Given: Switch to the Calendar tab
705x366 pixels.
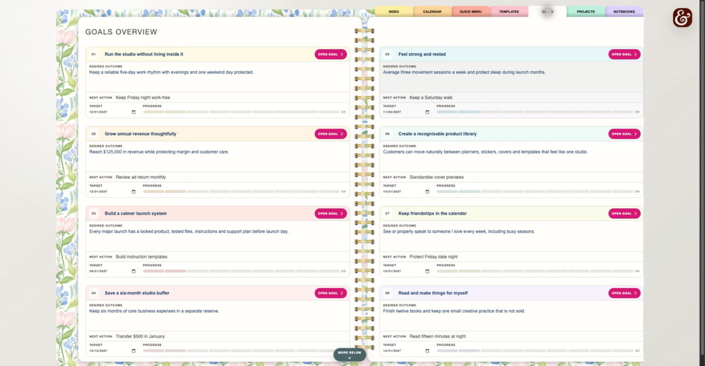Looking at the screenshot, I should click(432, 12).
